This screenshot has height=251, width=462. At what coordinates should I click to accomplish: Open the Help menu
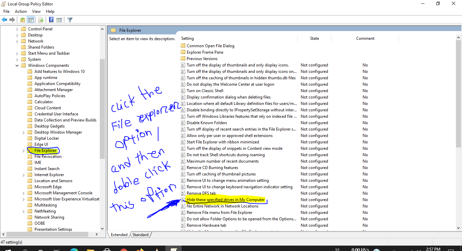(x=50, y=11)
